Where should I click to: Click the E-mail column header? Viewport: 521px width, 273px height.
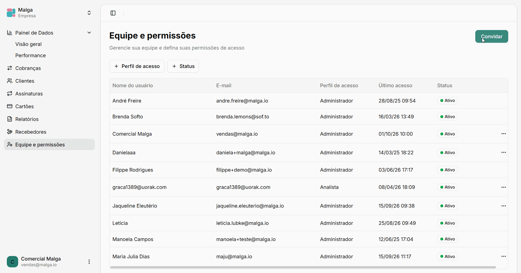pyautogui.click(x=224, y=86)
